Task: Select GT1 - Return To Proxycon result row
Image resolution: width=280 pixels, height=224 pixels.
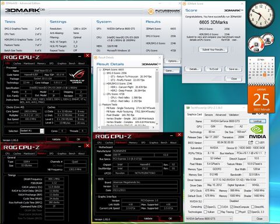Action: (131, 76)
